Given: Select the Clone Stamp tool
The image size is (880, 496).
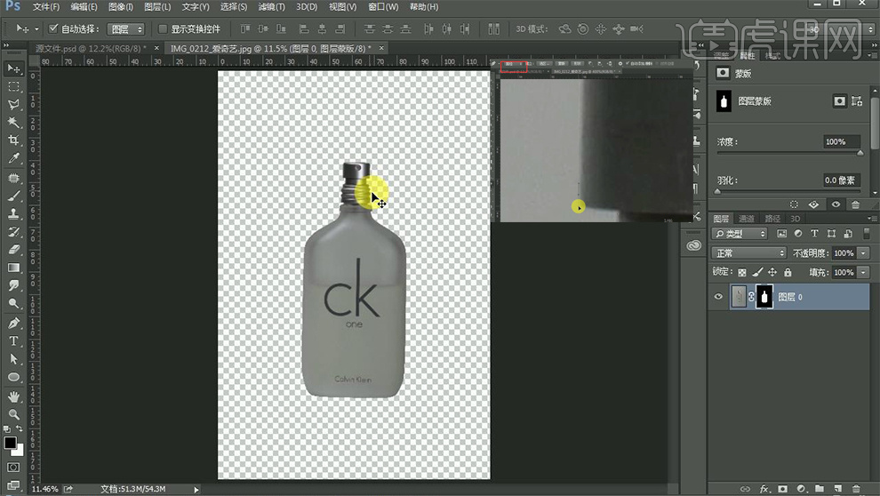Looking at the screenshot, I should pyautogui.click(x=13, y=213).
